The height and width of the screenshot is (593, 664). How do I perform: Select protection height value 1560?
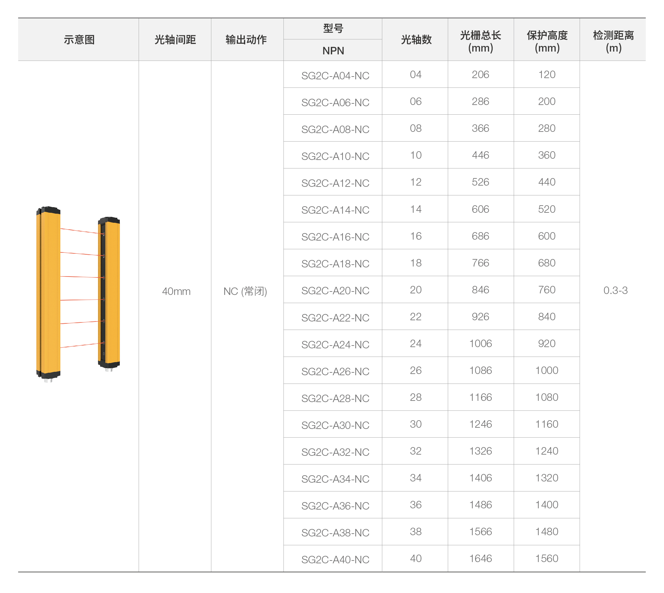pos(547,558)
